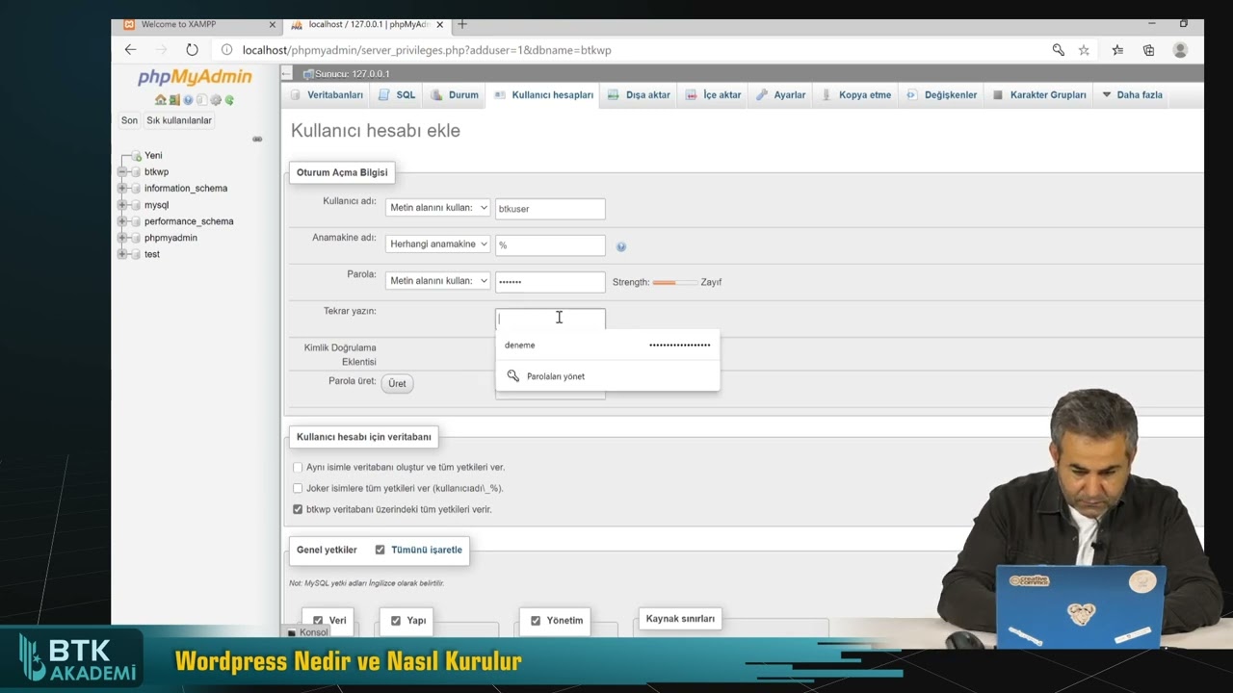Viewport: 1233px width, 693px height.
Task: Select the saved 'deneme' password suggestion
Action: pyautogui.click(x=608, y=345)
